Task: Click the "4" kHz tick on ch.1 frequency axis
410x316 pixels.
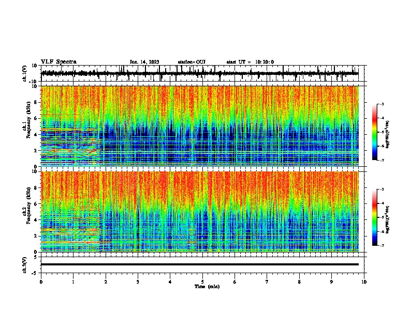Action: [36, 135]
